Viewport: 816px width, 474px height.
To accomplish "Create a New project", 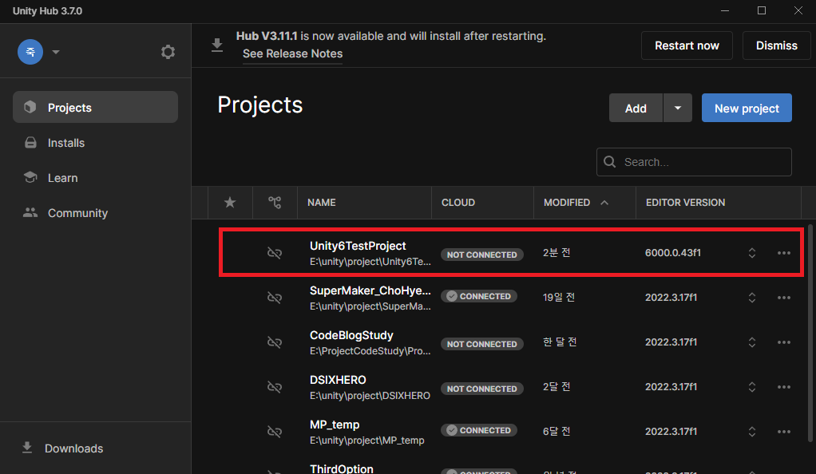I will click(747, 108).
